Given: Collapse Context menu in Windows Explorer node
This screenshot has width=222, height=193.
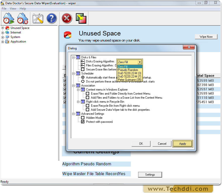Looking at the screenshot, I should pos(78,90).
